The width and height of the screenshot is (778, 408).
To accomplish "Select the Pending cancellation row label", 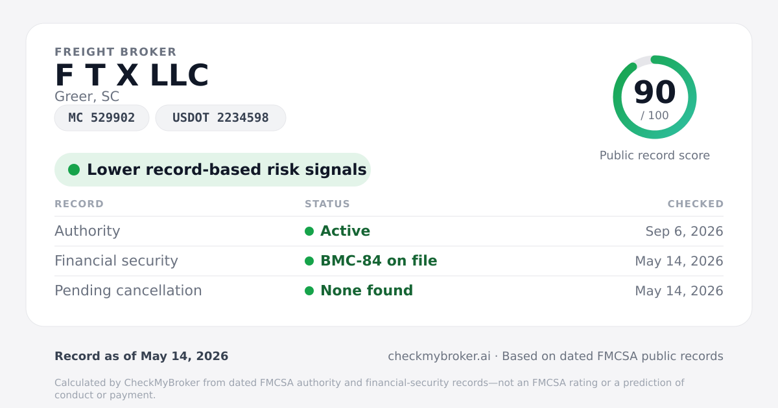I will (x=128, y=291).
